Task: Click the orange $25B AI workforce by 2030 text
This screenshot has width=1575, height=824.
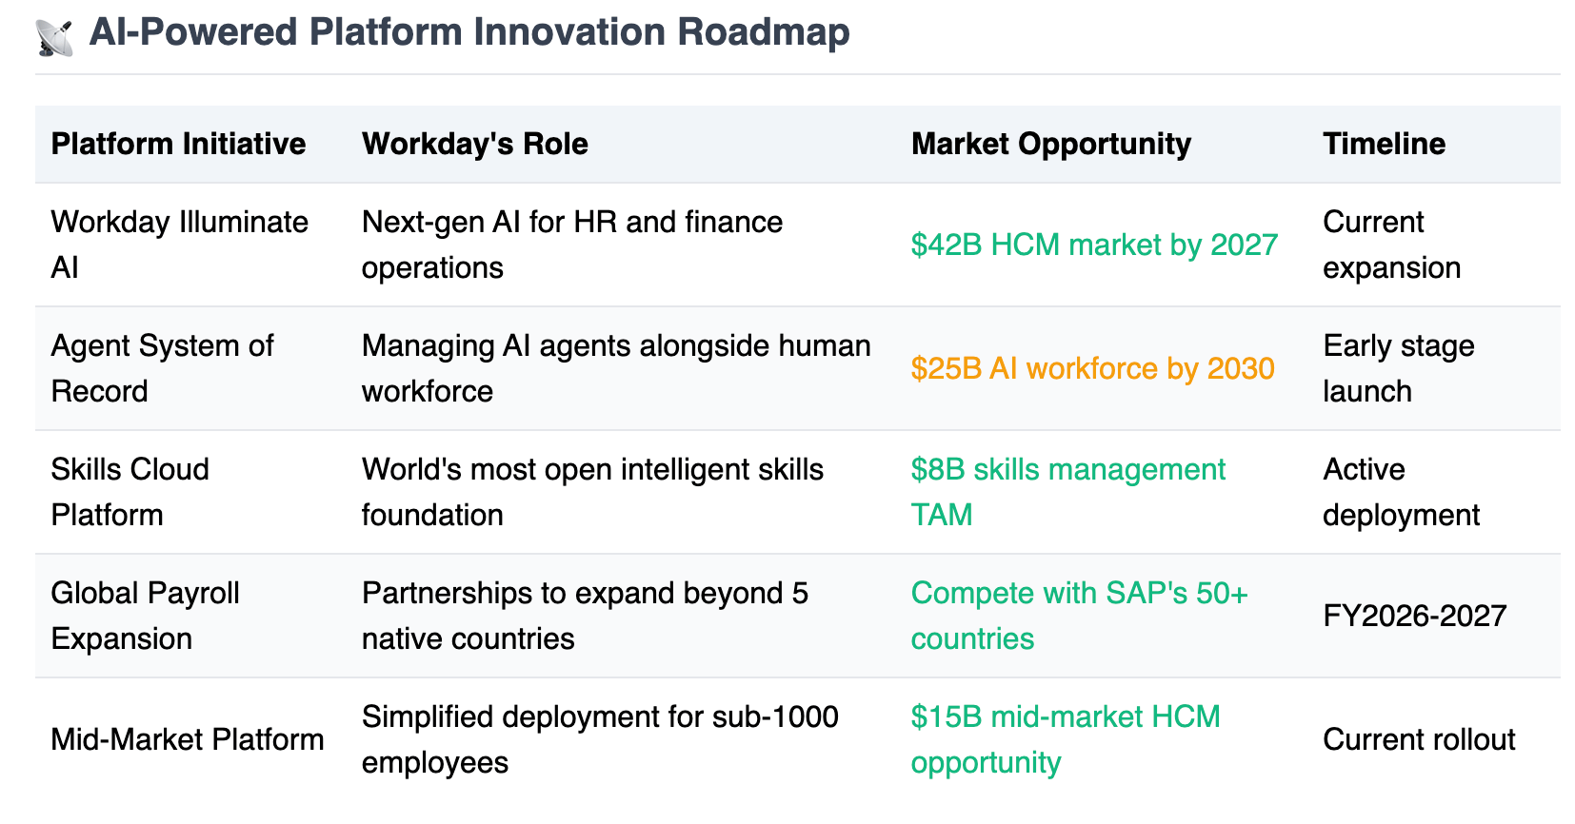Action: [1092, 368]
